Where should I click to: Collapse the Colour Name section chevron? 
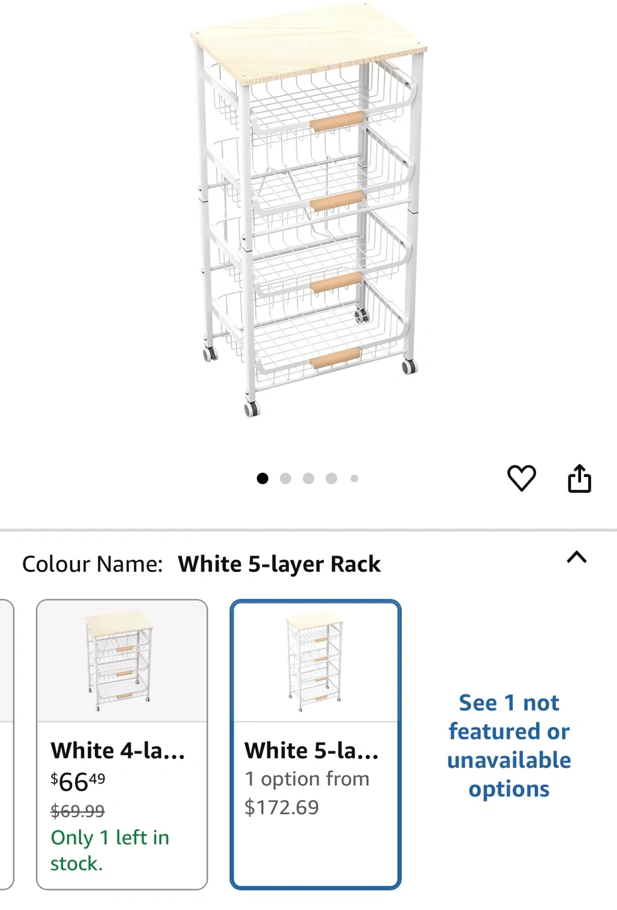tap(577, 557)
